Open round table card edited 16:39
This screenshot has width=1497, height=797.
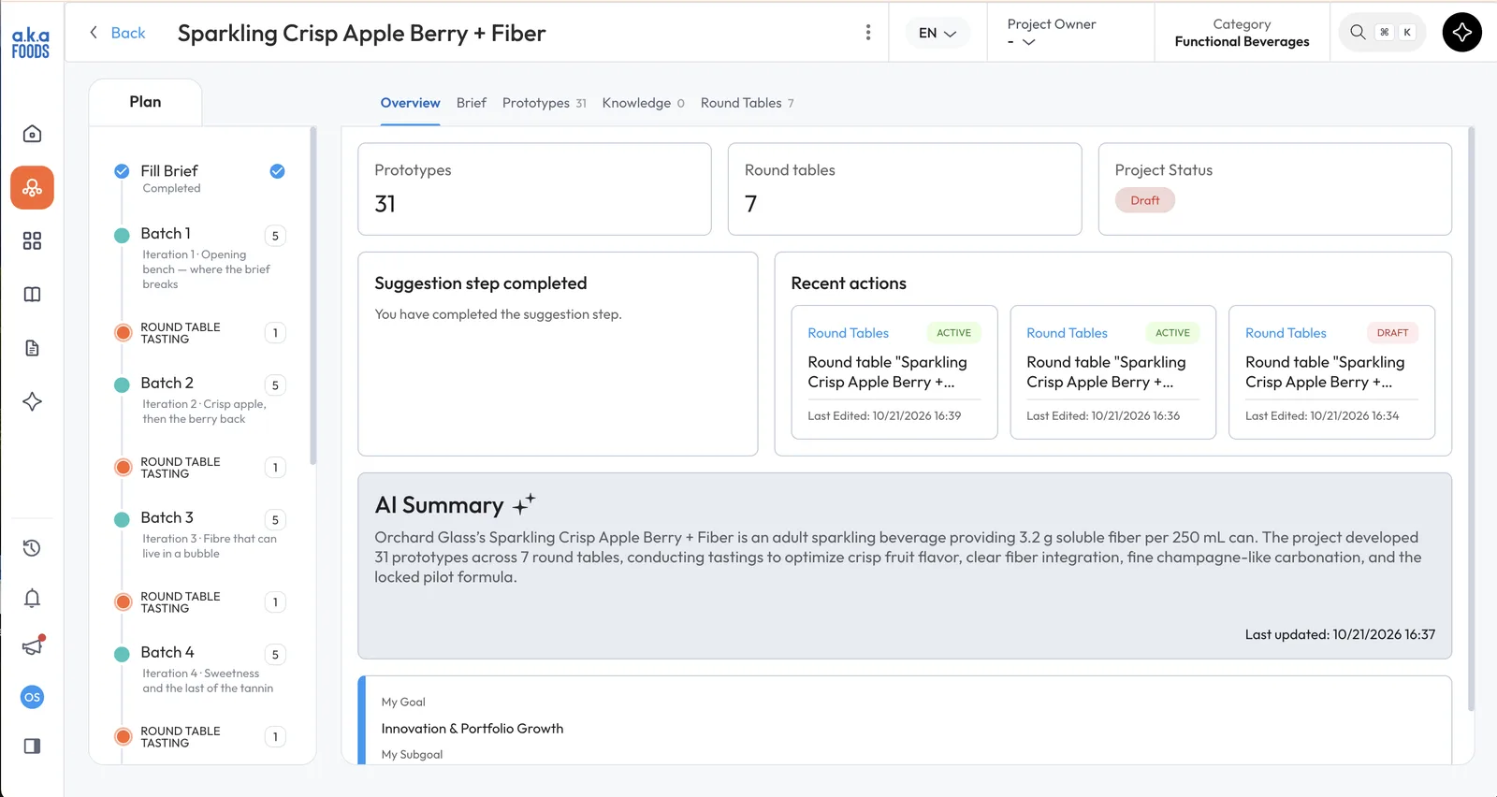click(894, 372)
